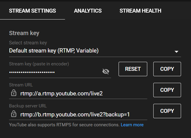Click the Stream key (paste in encoder) label
The height and width of the screenshot is (138, 191).
click(39, 64)
